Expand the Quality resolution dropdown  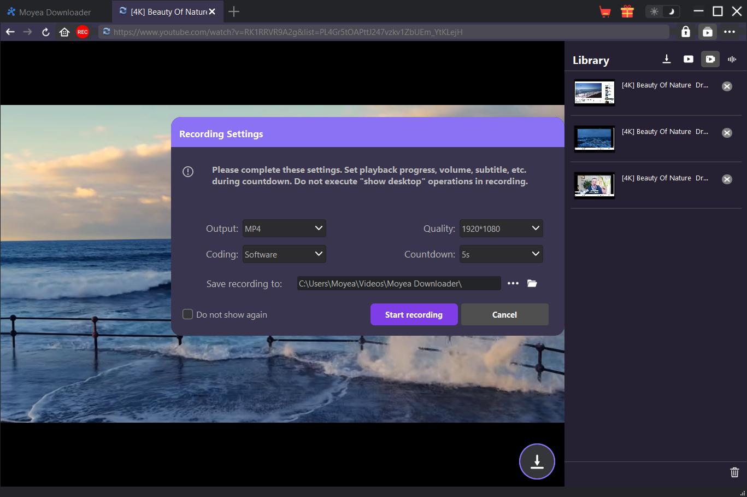pyautogui.click(x=501, y=228)
